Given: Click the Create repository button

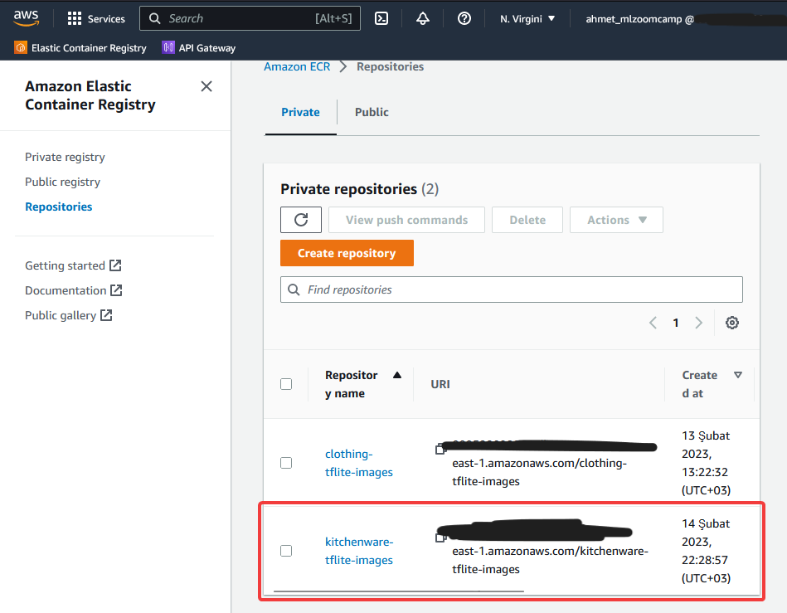Looking at the screenshot, I should tap(347, 253).
